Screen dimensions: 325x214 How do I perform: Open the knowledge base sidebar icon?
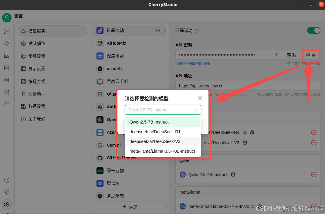pyautogui.click(x=7, y=92)
